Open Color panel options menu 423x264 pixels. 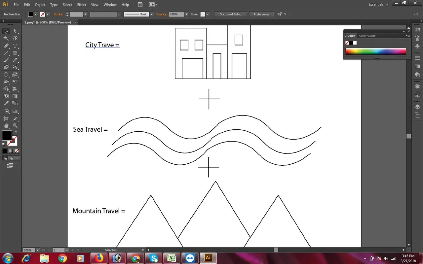click(408, 36)
